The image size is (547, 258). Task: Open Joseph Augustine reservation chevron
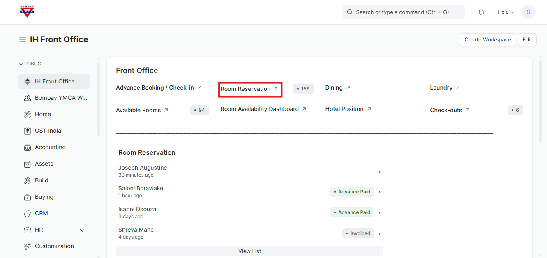click(x=379, y=172)
